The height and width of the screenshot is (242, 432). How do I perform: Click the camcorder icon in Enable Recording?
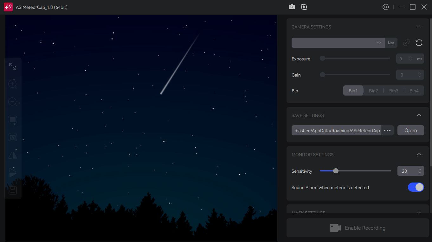click(335, 228)
